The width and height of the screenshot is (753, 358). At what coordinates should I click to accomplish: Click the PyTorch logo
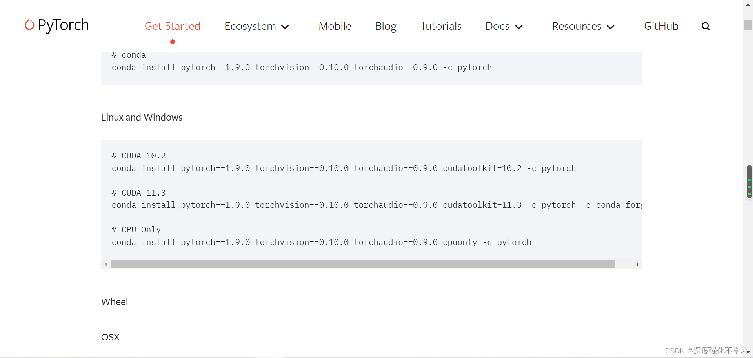56,25
